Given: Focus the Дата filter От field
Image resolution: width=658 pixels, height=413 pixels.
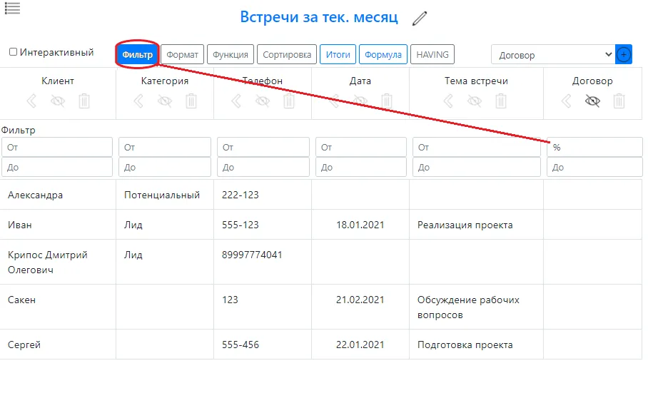Looking at the screenshot, I should coord(361,147).
